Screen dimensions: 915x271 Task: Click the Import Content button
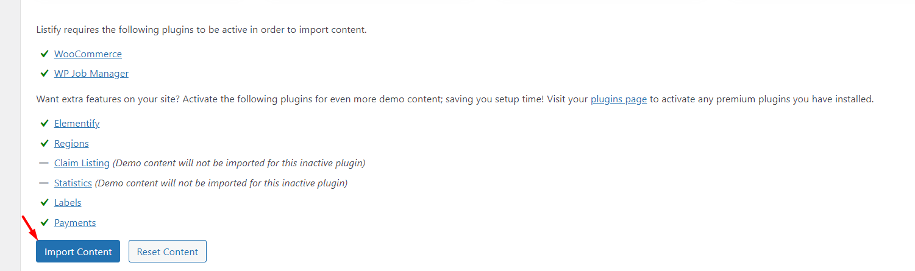(x=78, y=252)
